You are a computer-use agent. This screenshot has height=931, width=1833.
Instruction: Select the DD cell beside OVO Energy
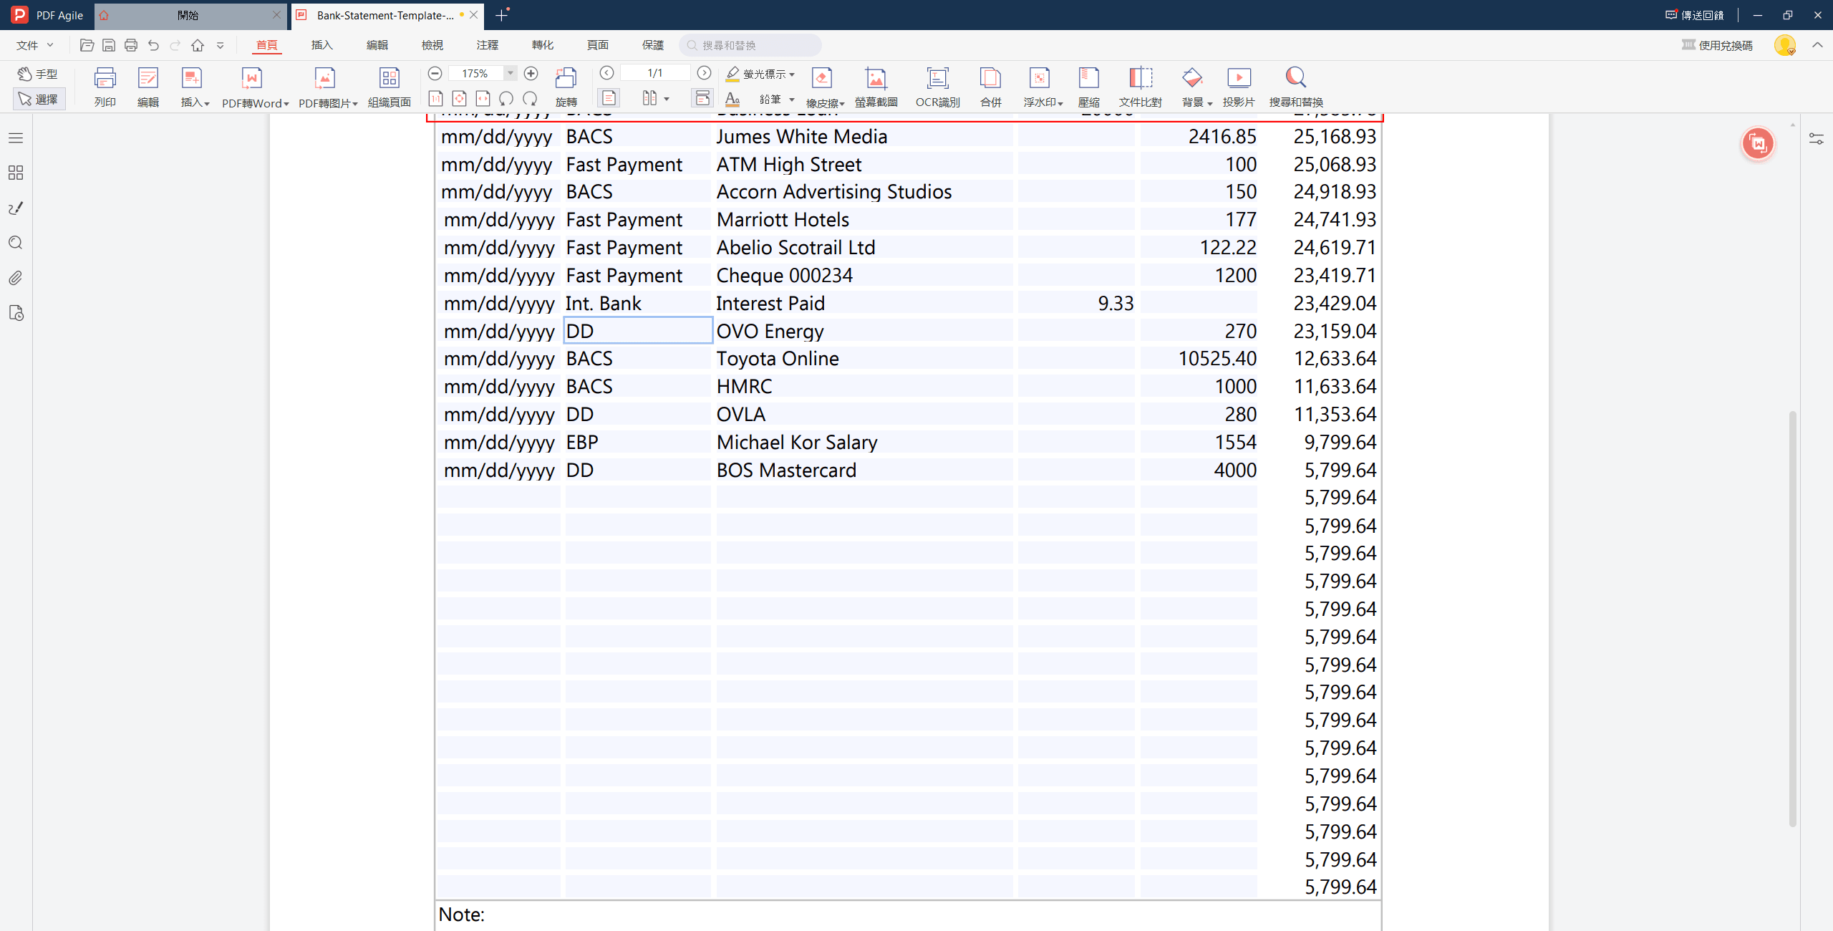638,331
